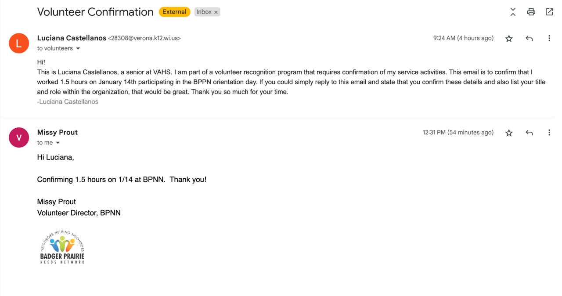The image size is (562, 296).
Task: Star Luciana Castellanos's message
Action: pyautogui.click(x=509, y=39)
